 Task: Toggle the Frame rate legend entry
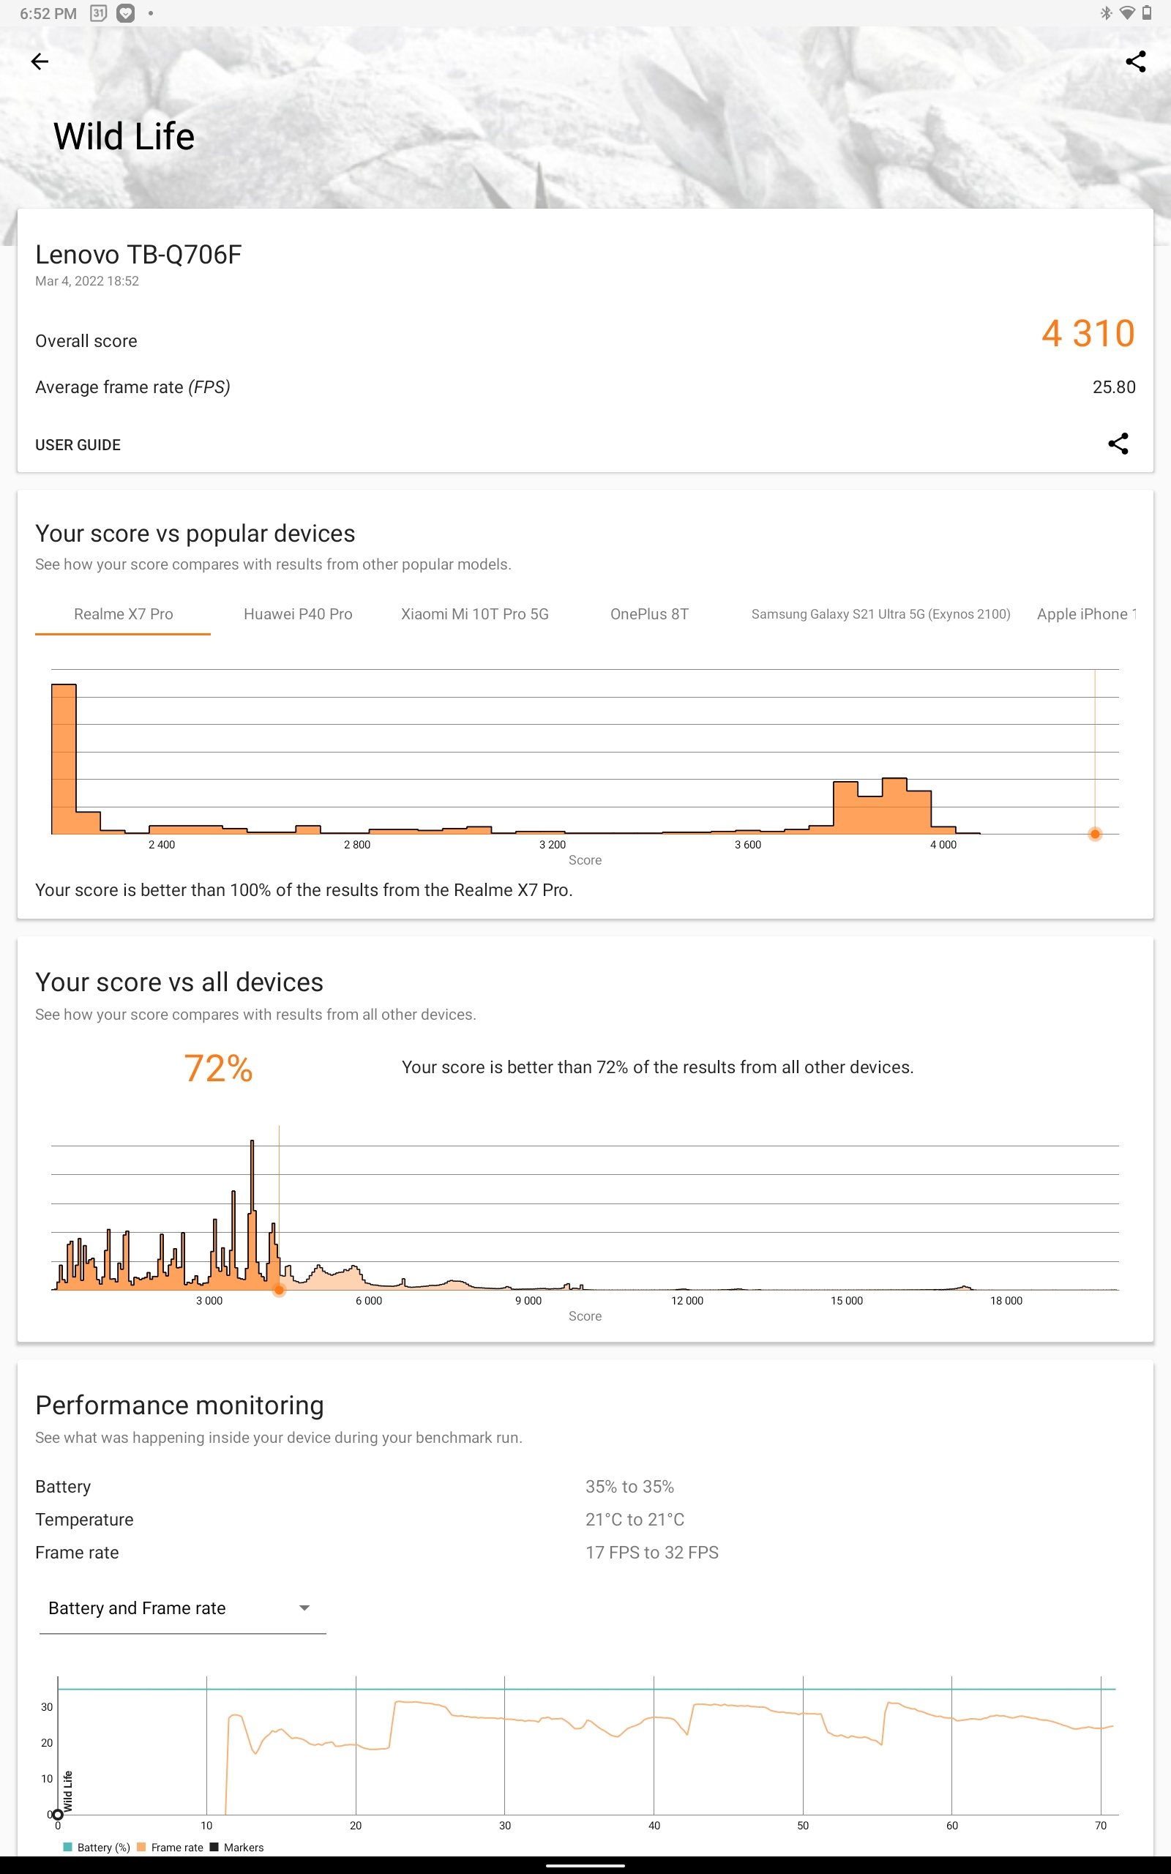pos(170,1848)
